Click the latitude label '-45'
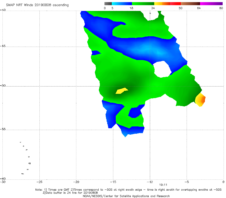Image resolution: width=226 pixels, height=198 pixels. (x=3, y=46)
